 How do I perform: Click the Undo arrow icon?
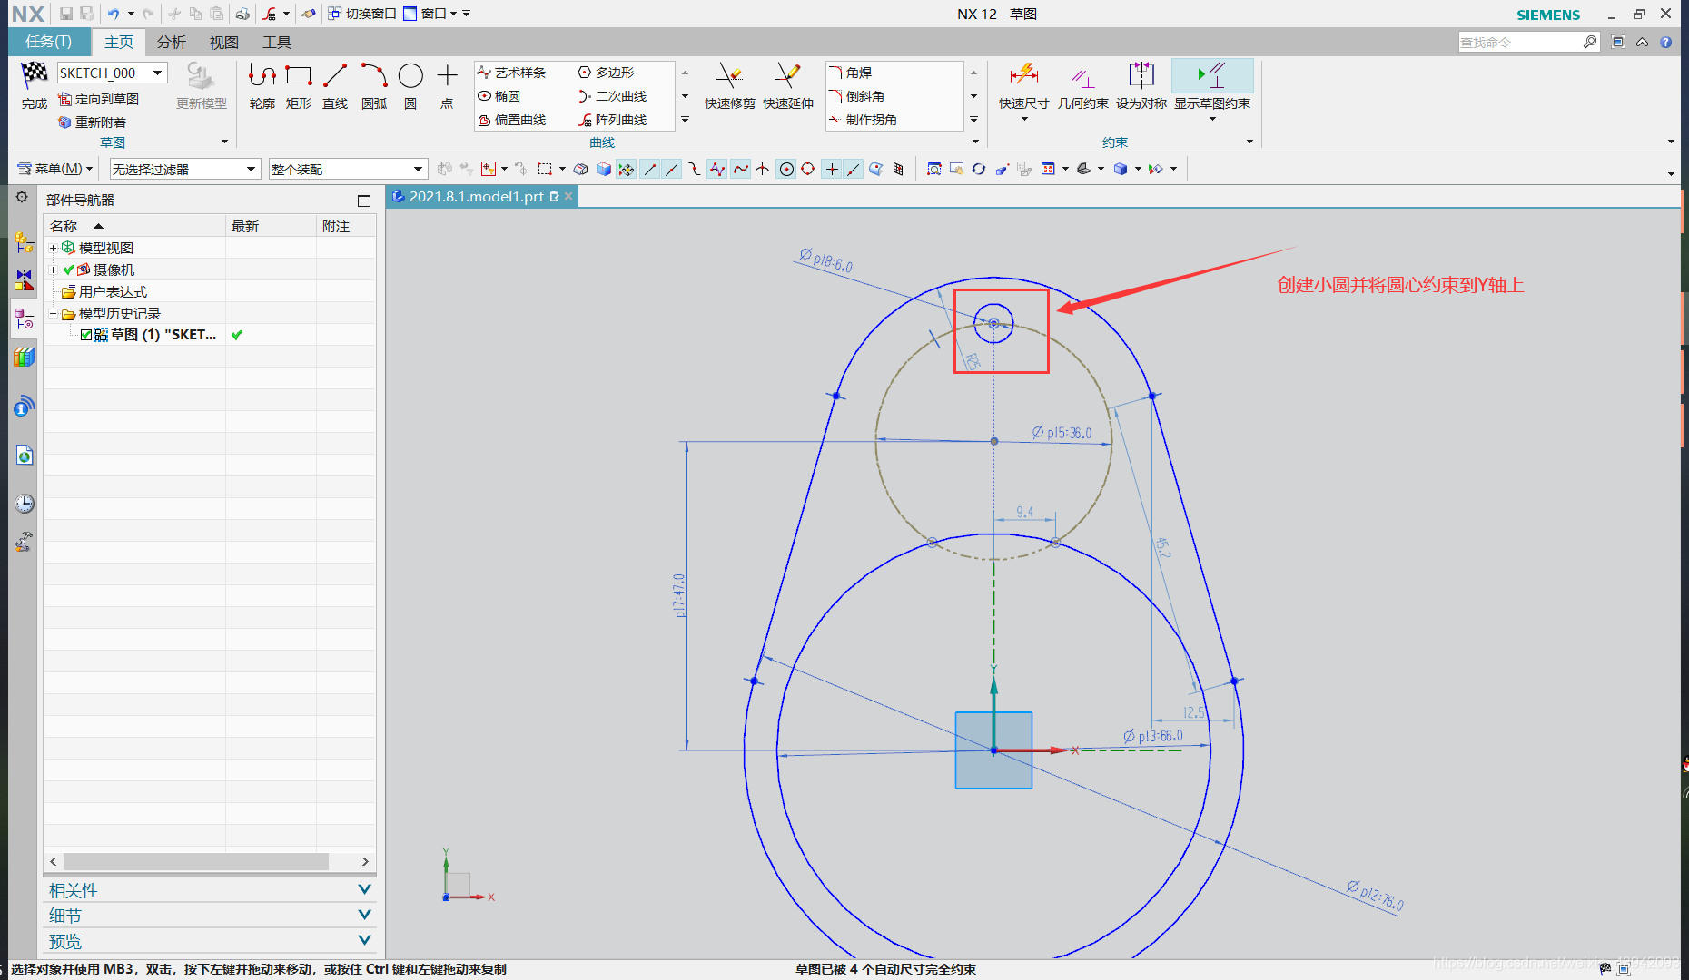tap(114, 14)
